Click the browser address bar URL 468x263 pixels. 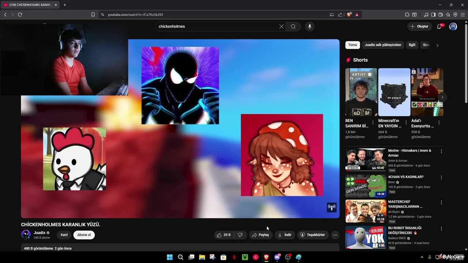point(135,15)
